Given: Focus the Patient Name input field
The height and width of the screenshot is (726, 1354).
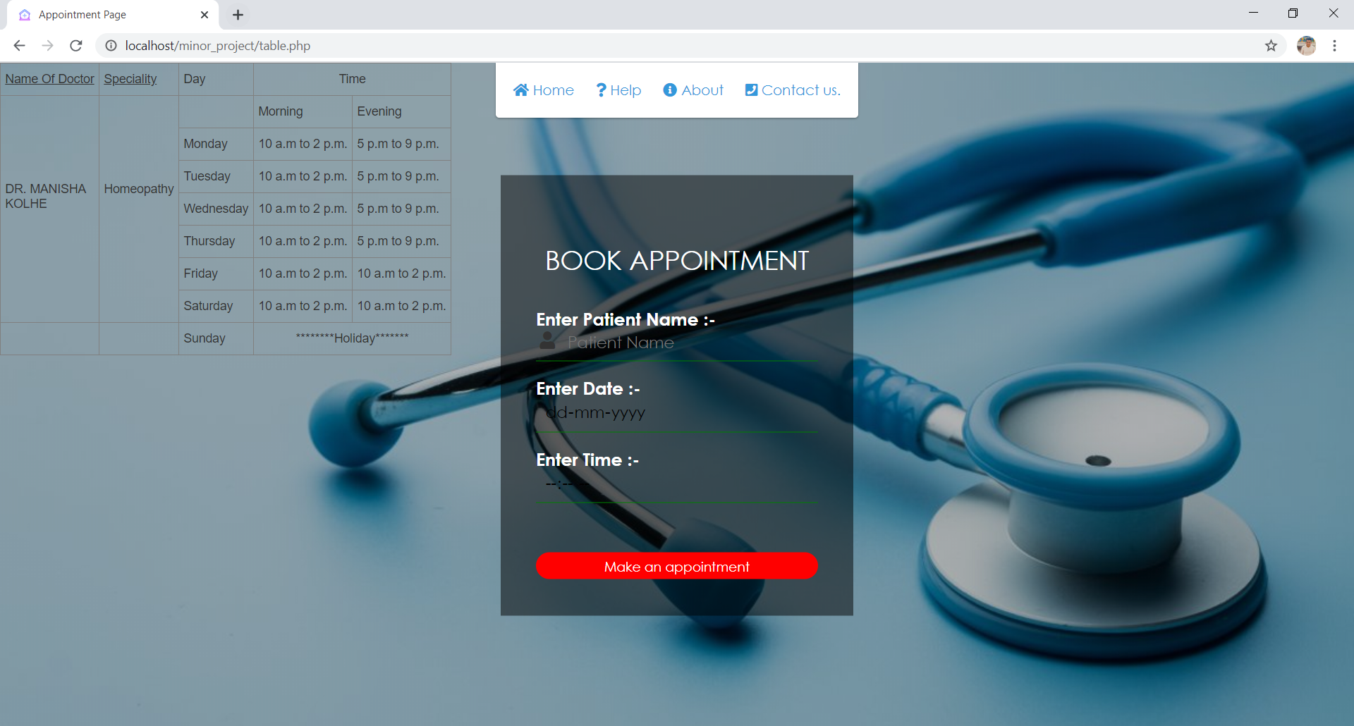Looking at the screenshot, I should point(677,343).
